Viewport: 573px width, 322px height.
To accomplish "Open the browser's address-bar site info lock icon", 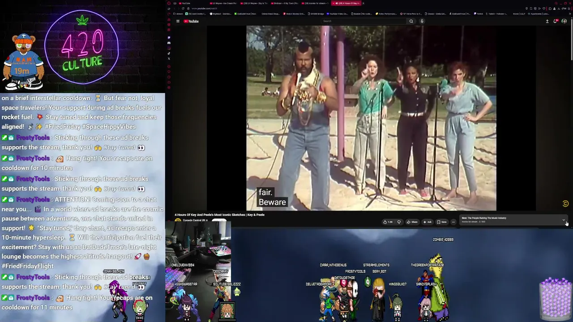I will (x=188, y=8).
